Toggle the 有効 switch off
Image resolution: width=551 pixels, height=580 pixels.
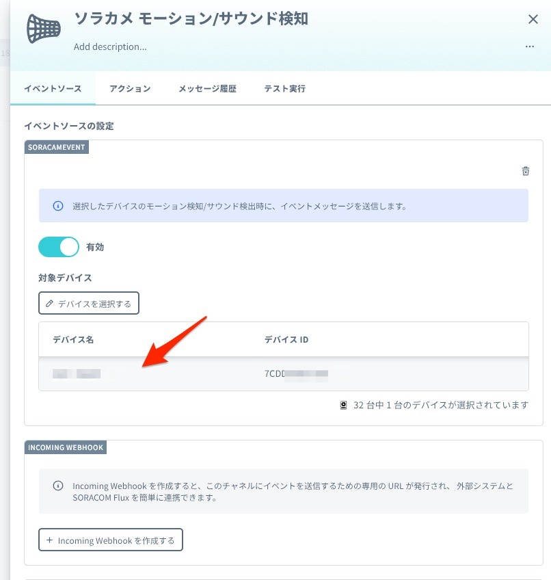coord(59,247)
